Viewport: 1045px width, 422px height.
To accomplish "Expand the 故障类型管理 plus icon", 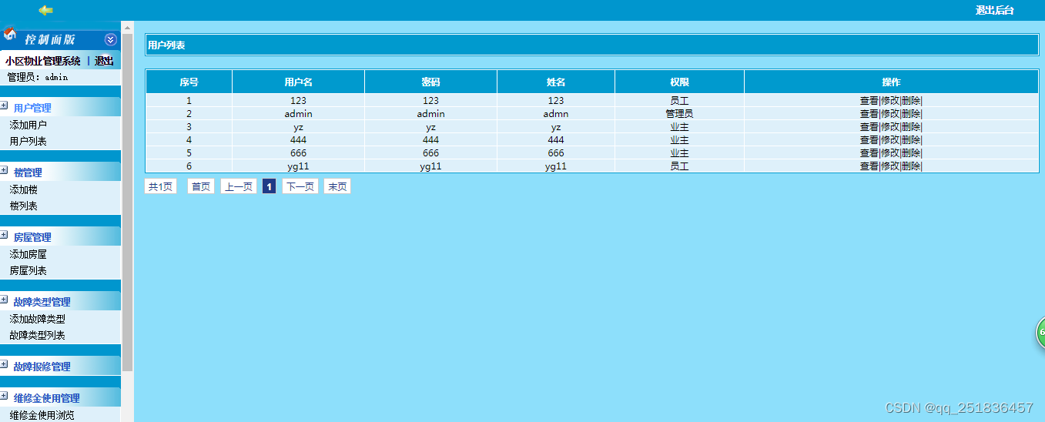I will pyautogui.click(x=4, y=300).
